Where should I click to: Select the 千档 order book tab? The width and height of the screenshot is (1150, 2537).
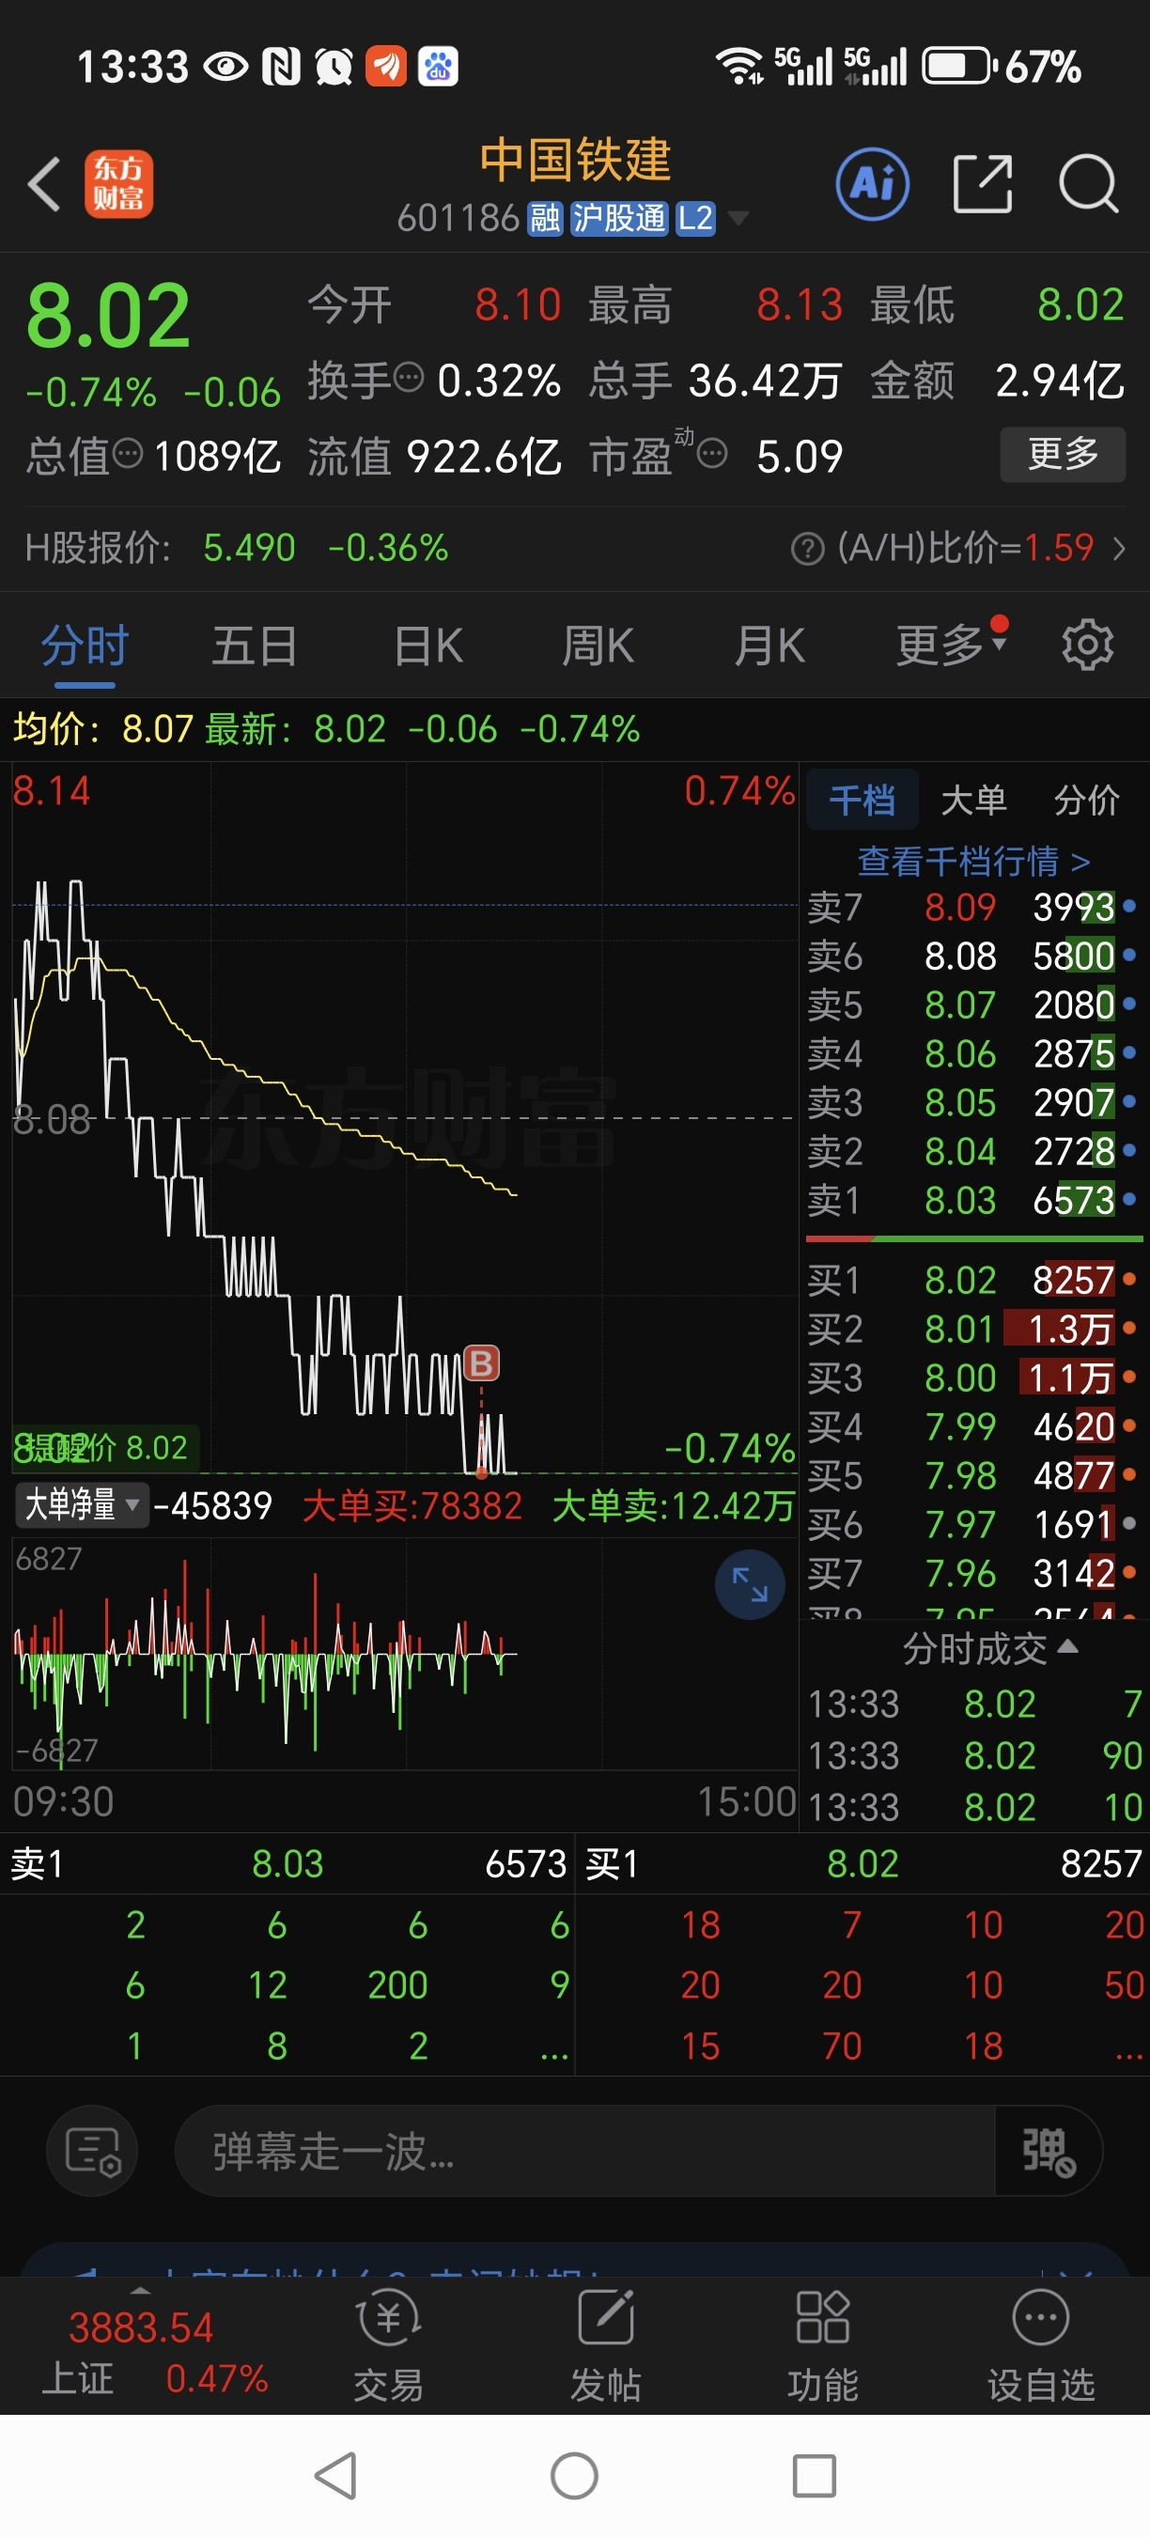(x=862, y=800)
